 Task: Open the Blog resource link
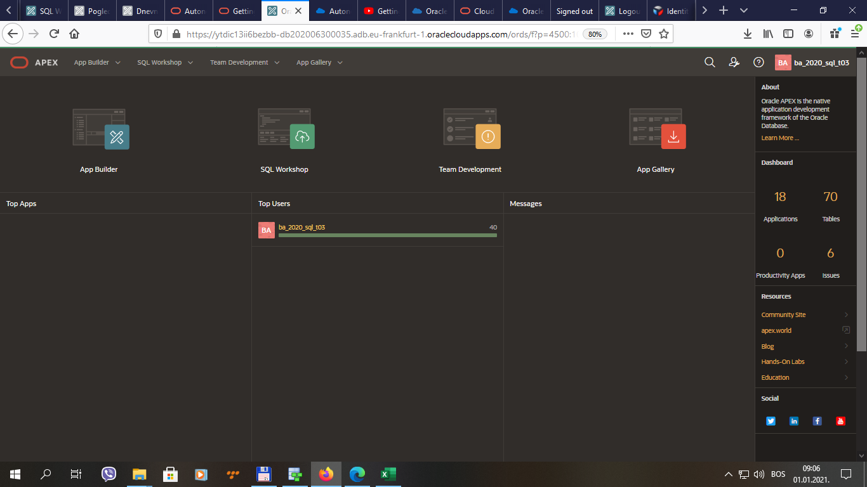(768, 346)
